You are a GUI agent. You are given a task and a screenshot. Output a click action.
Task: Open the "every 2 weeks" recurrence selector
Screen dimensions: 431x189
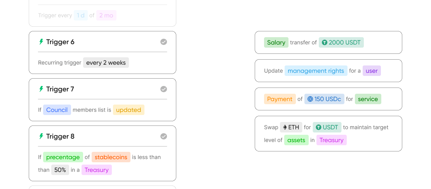[106, 63]
